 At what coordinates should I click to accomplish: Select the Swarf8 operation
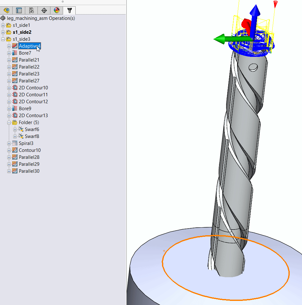click(32, 136)
